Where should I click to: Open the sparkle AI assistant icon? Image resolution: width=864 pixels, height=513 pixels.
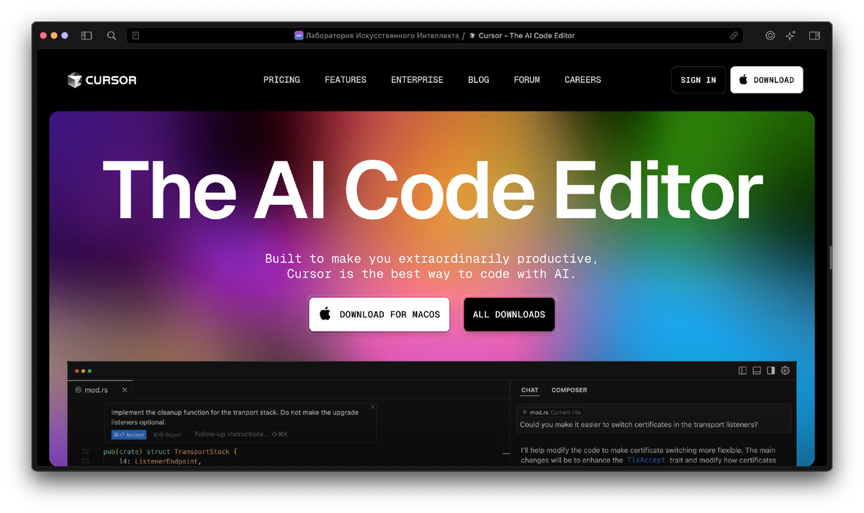point(791,35)
